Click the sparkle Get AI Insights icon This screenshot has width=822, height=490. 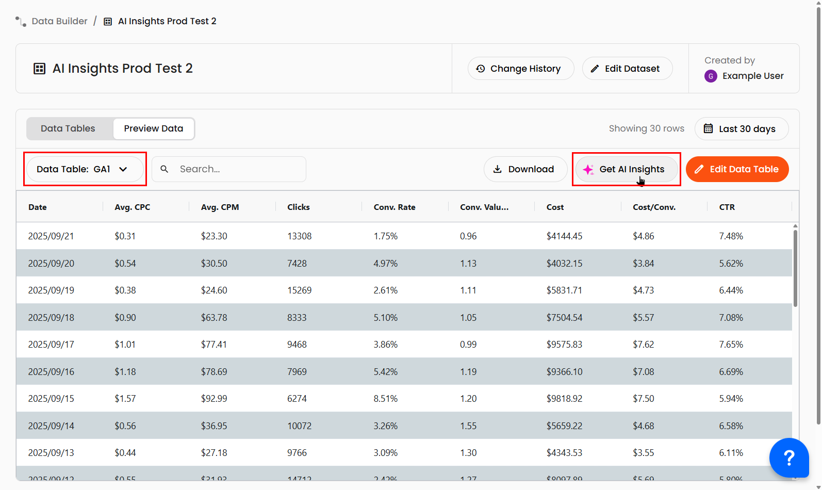pos(588,170)
